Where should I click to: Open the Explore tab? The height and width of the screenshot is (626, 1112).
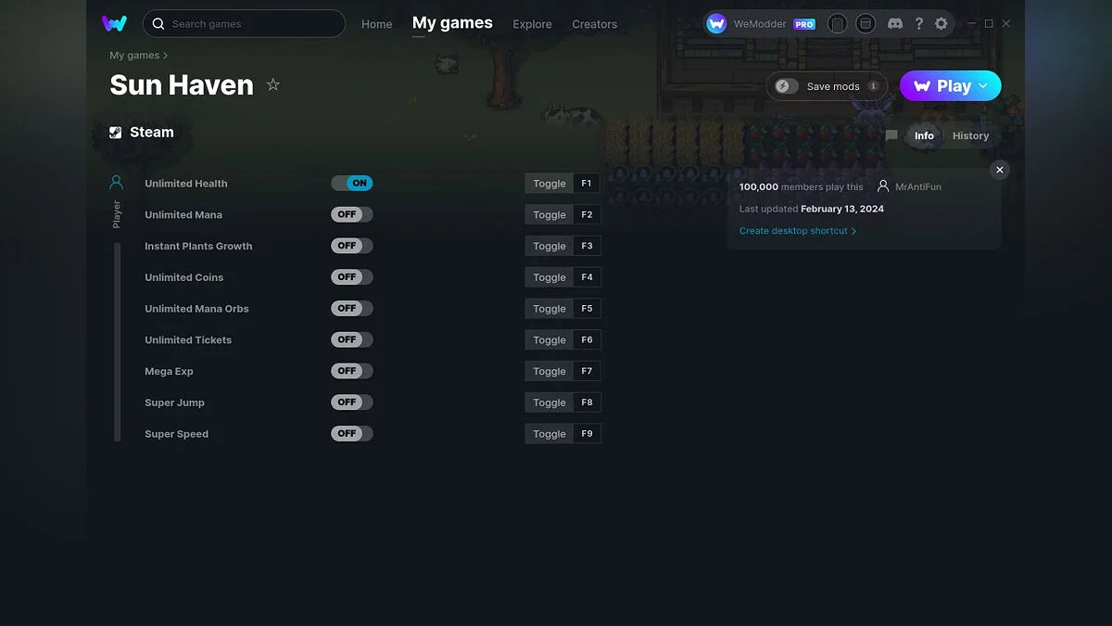pyautogui.click(x=532, y=24)
